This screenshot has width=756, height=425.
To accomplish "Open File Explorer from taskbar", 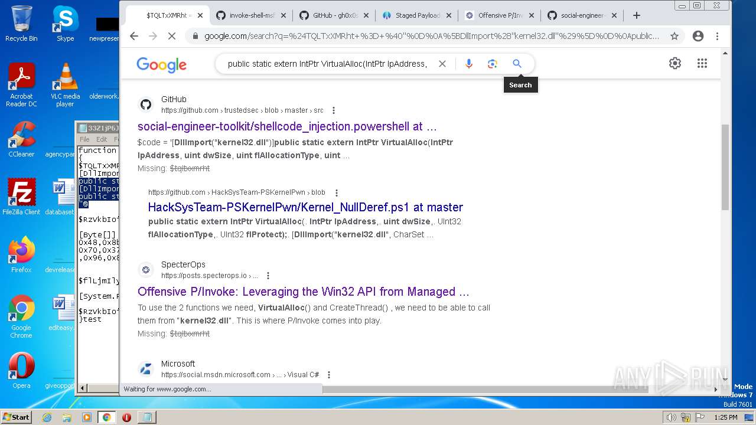I will coord(67,417).
